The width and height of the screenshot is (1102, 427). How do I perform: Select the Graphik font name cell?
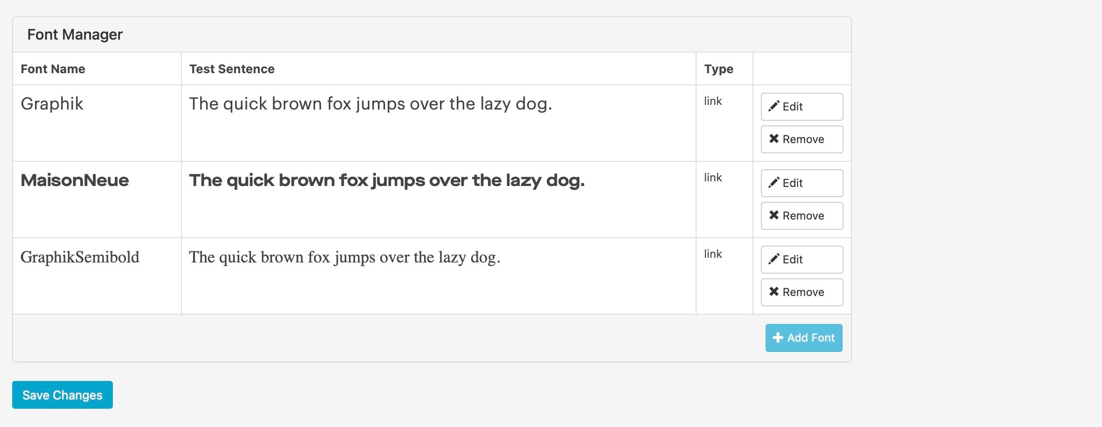point(52,104)
